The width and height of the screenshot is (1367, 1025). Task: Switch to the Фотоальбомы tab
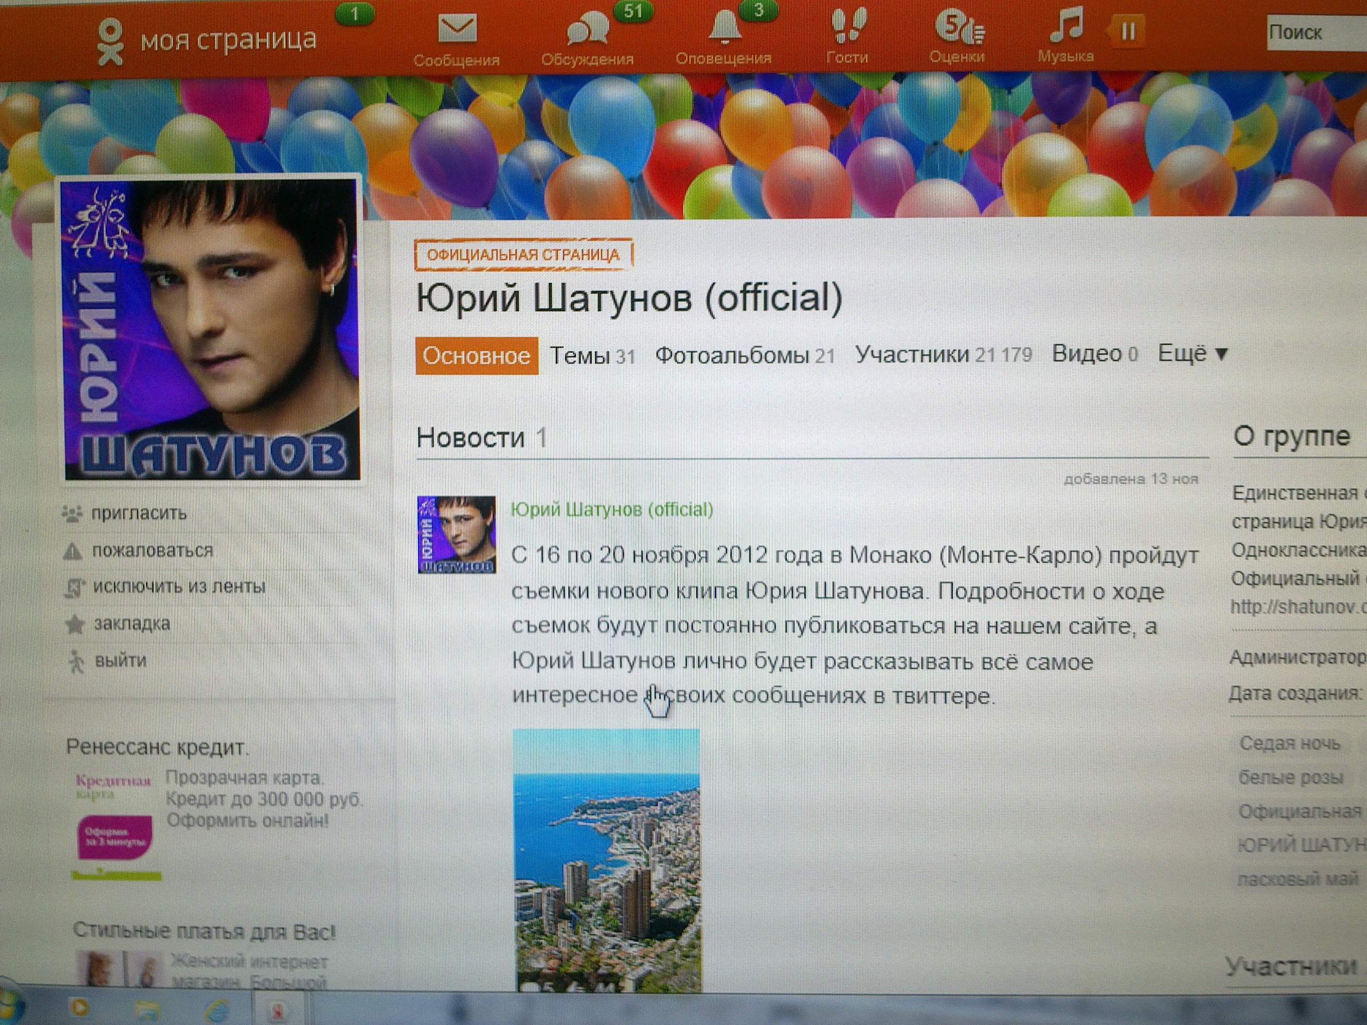[745, 355]
